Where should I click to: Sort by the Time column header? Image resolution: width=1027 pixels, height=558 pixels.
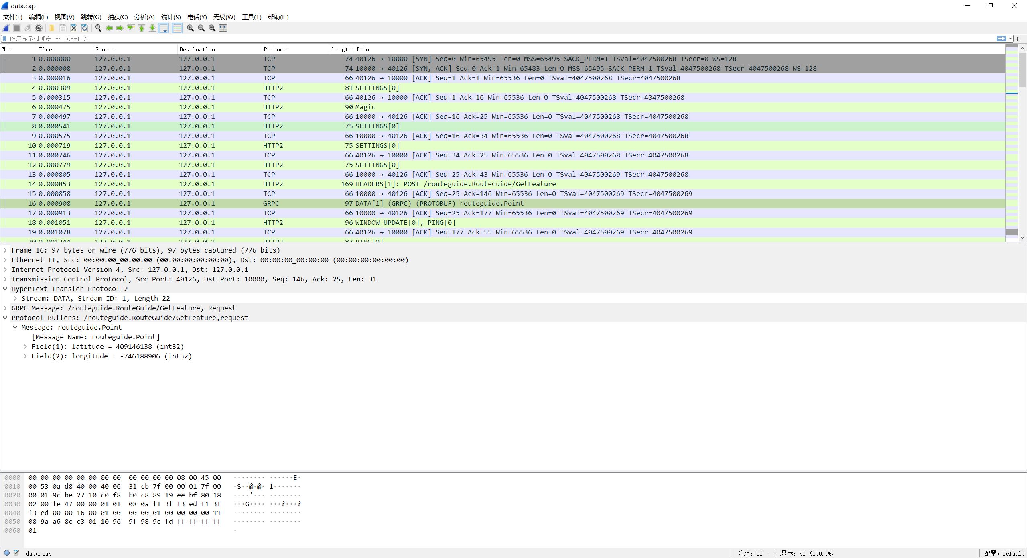coord(65,49)
